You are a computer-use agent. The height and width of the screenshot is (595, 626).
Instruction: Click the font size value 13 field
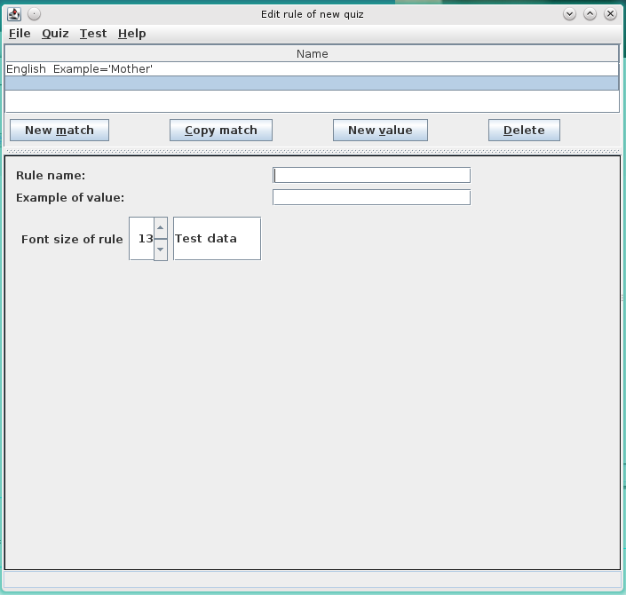142,239
